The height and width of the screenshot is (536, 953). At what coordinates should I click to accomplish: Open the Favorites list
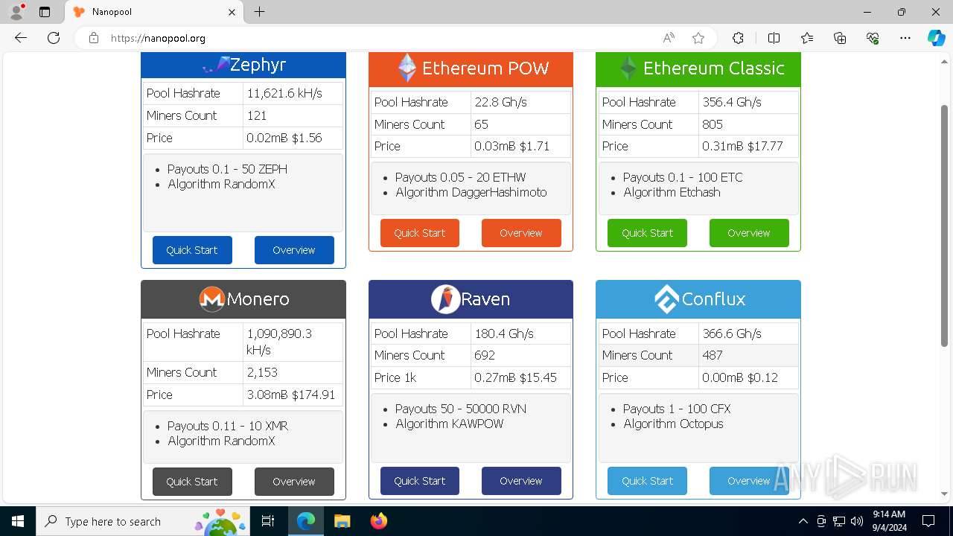(807, 38)
